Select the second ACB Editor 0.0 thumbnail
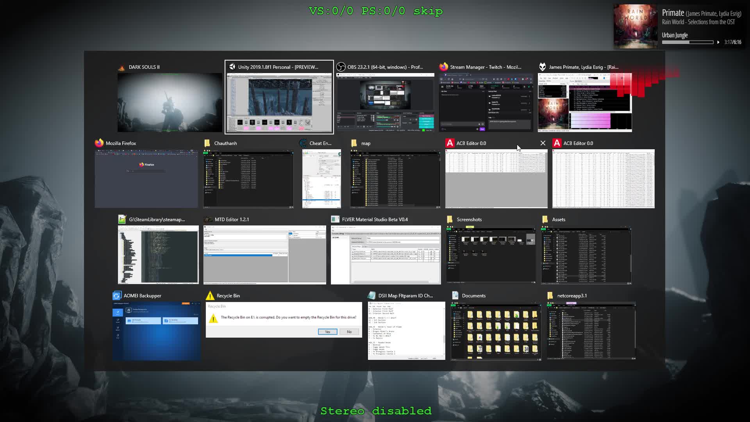 pos(604,179)
